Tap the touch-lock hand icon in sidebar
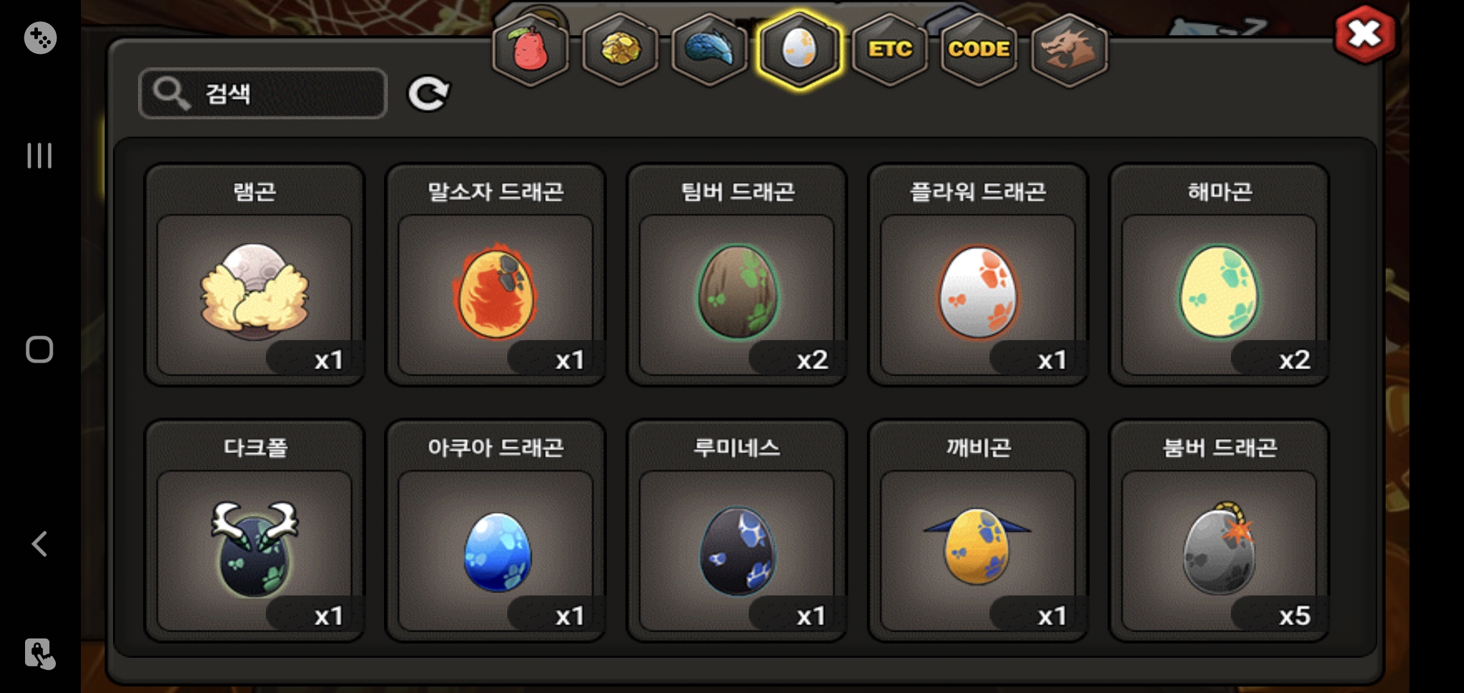The height and width of the screenshot is (693, 1464). coord(40,654)
